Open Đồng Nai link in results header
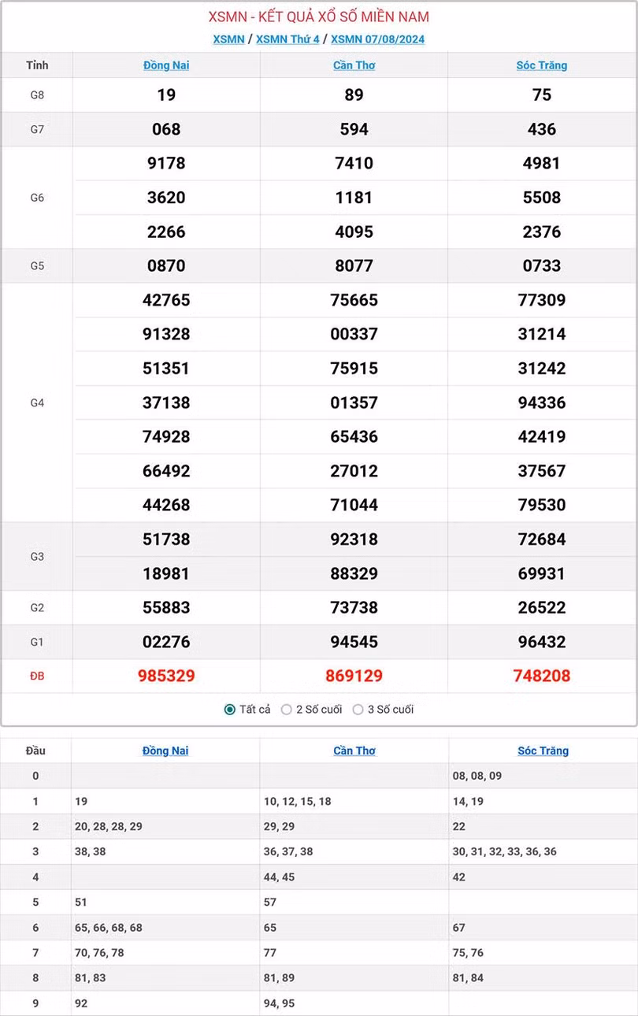The height and width of the screenshot is (1016, 638). point(166,65)
